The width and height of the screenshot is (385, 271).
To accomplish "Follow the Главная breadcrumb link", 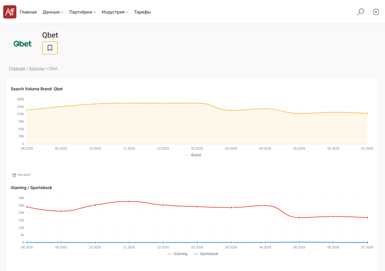I will [x=17, y=69].
